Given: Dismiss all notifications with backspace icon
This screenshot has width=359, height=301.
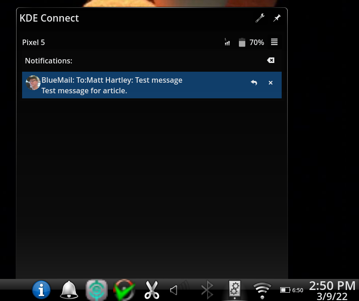Looking at the screenshot, I should pyautogui.click(x=271, y=60).
